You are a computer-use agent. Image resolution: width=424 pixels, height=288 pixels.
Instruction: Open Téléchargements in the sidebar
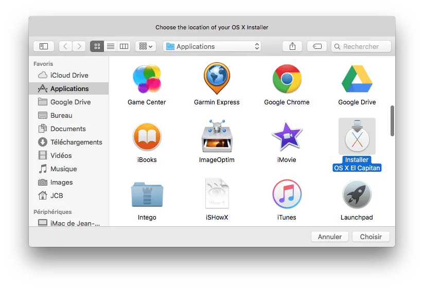[69, 142]
